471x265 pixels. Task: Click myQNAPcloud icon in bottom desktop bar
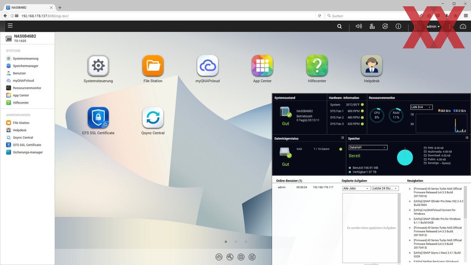219,257
